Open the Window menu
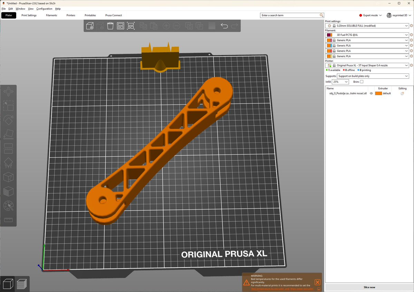 [20, 9]
